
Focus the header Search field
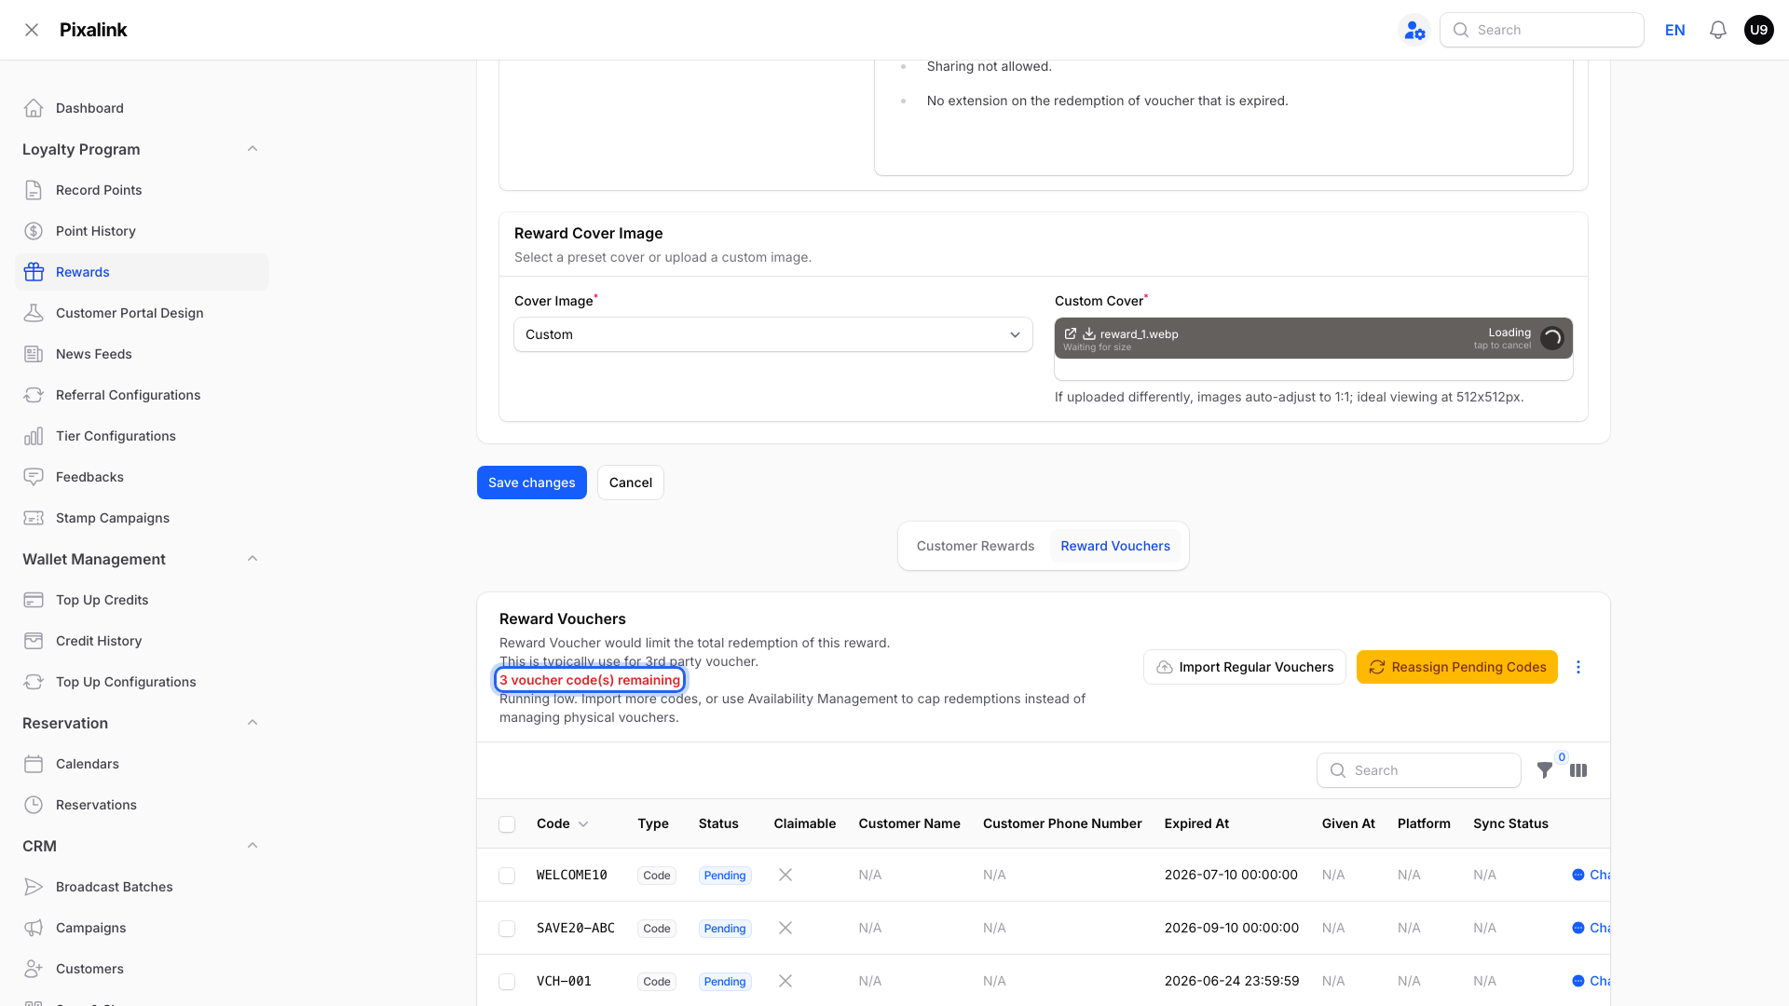pos(1541,30)
